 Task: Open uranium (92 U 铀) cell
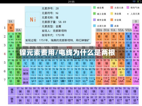point(45,100)
